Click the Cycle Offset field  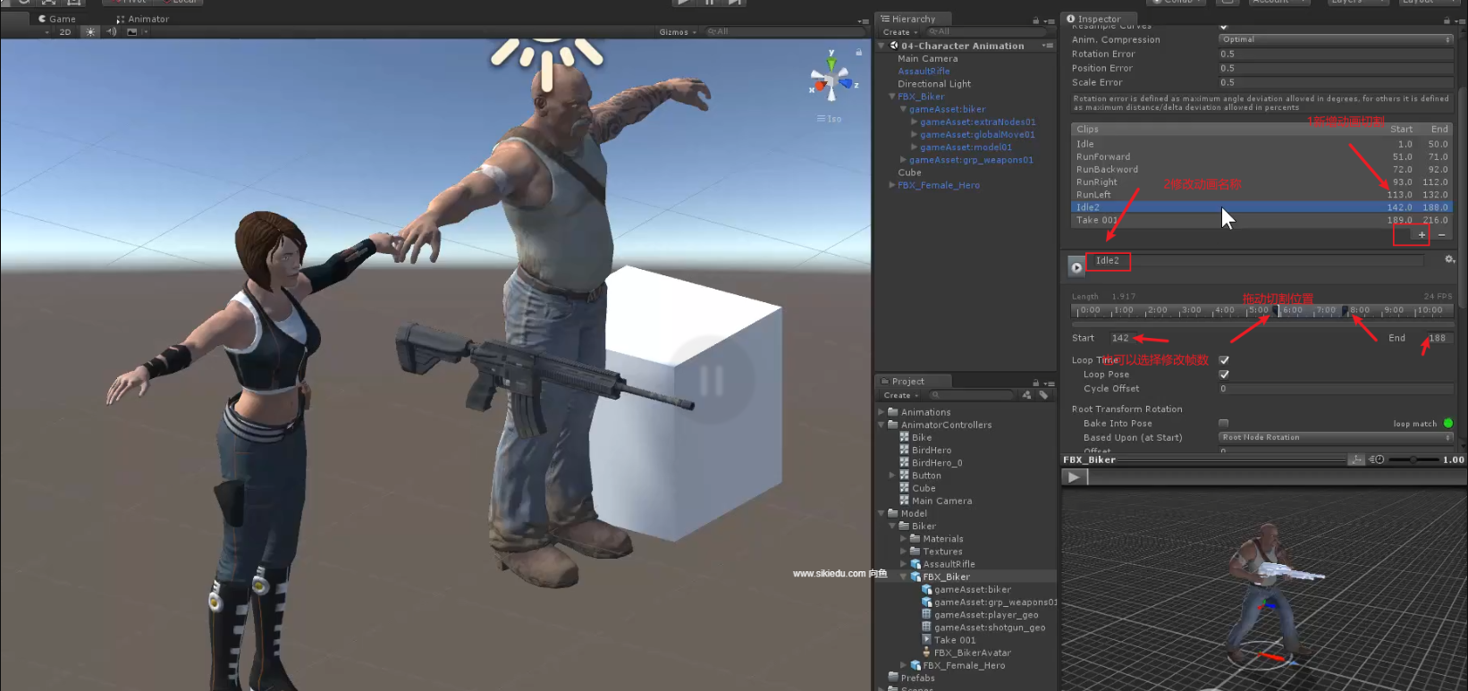click(1336, 389)
